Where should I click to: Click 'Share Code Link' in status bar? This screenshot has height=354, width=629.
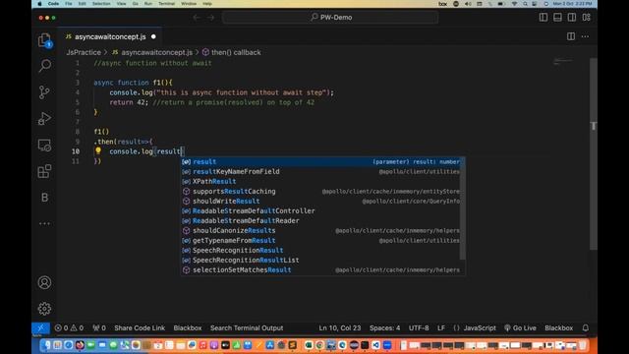click(x=140, y=327)
